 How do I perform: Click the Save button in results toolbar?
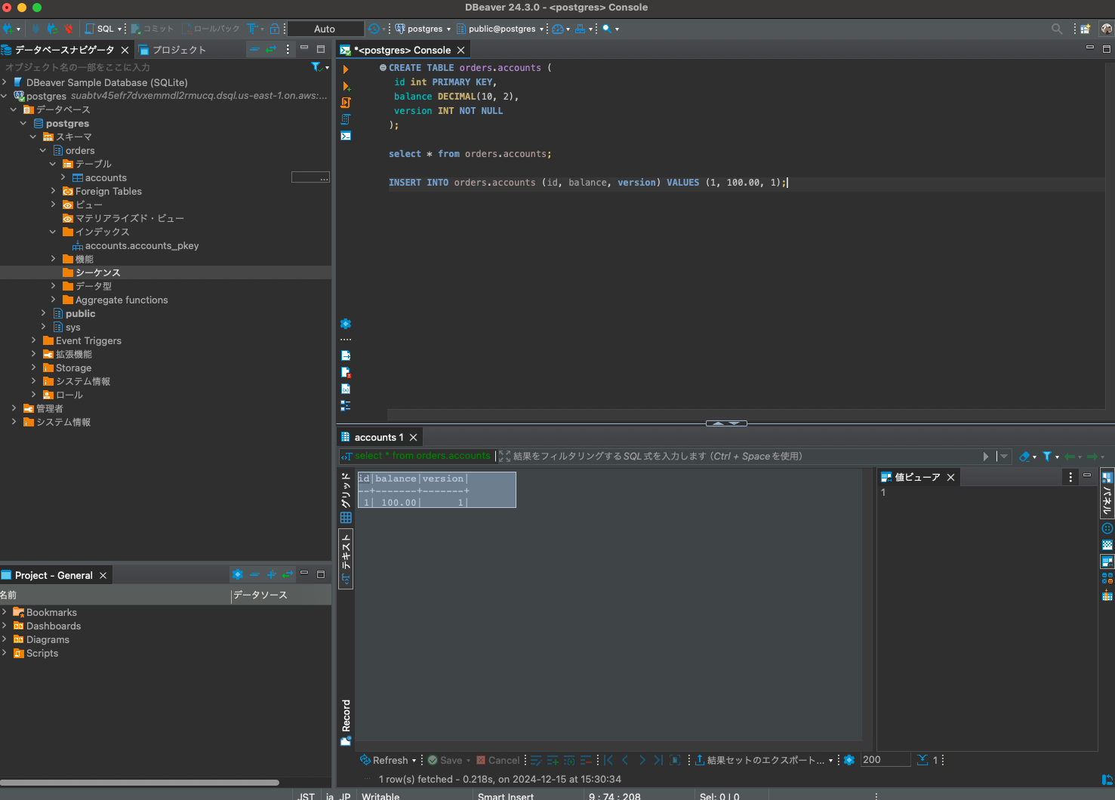[445, 760]
